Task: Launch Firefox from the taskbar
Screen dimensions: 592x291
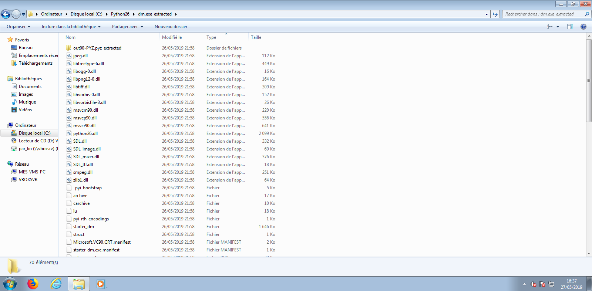Action: tap(33, 284)
